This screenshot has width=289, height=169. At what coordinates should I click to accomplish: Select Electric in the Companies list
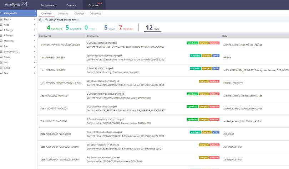(x=7, y=19)
